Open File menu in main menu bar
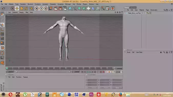Image resolution: width=173 pixels, height=97 pixels. (x=2, y=4)
